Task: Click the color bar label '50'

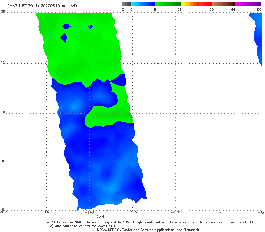Action: [x=212, y=9]
